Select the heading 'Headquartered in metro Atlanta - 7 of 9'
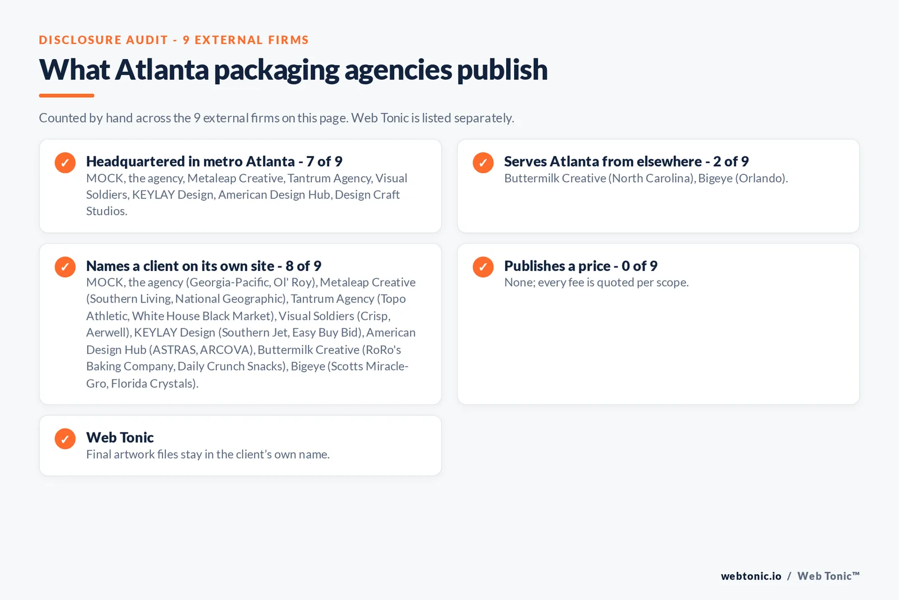899x600 pixels. pyautogui.click(x=214, y=161)
